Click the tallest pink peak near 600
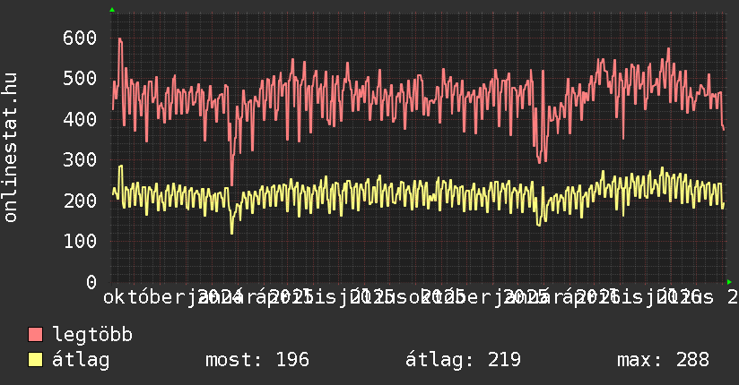Viewport: 739px width, 385px height. click(x=120, y=40)
